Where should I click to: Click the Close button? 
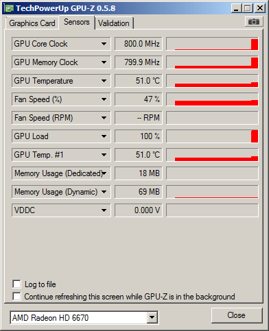pyautogui.click(x=237, y=315)
